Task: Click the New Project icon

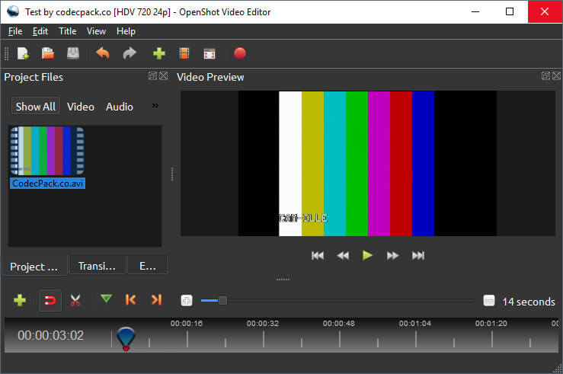Action: click(23, 53)
